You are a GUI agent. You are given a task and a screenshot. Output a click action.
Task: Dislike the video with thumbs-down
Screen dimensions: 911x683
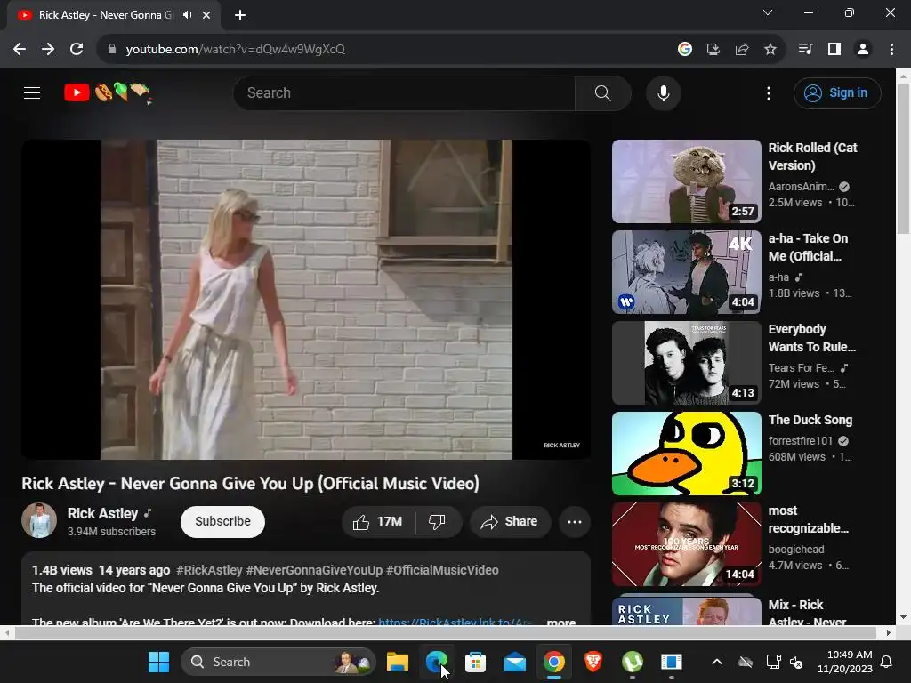click(438, 521)
